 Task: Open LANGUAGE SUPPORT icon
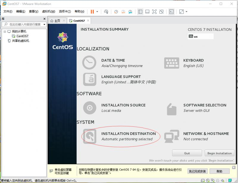(90, 79)
